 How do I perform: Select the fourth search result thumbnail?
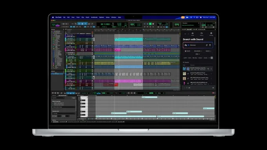click(x=184, y=83)
